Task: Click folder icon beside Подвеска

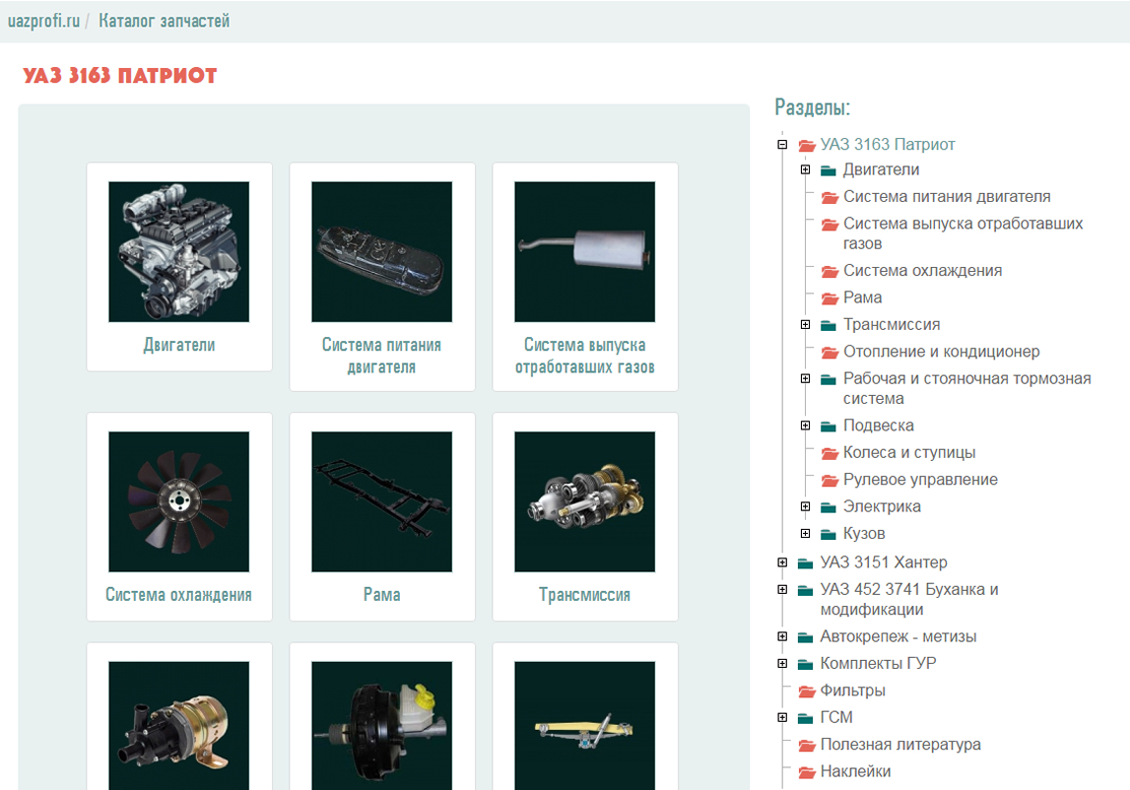Action: point(829,427)
